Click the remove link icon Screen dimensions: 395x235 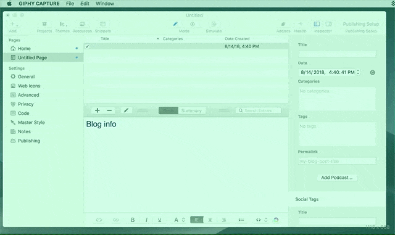click(x=115, y=220)
